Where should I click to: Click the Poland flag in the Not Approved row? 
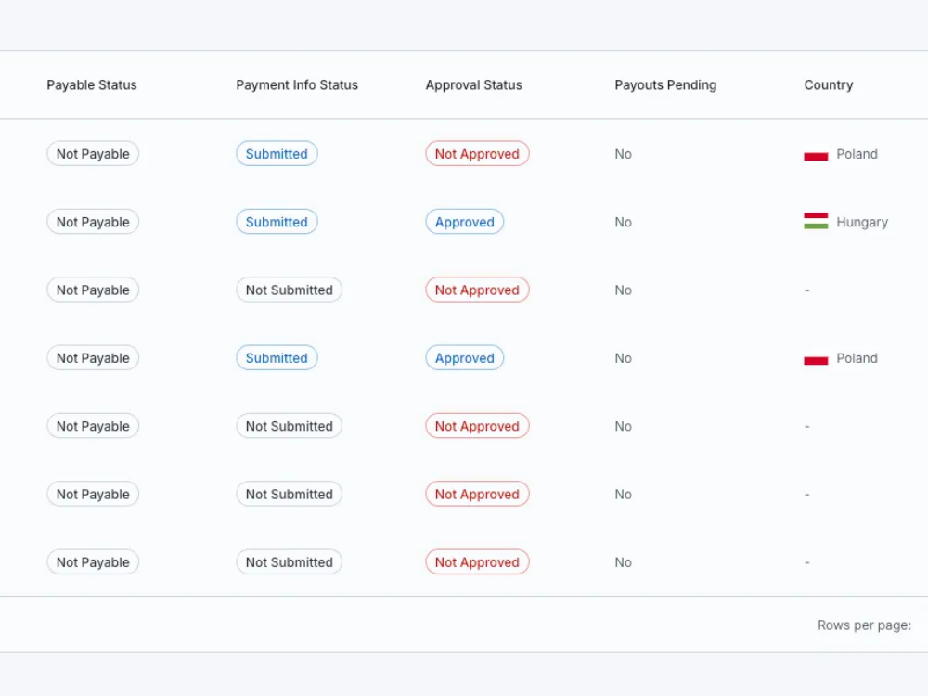[x=816, y=155]
